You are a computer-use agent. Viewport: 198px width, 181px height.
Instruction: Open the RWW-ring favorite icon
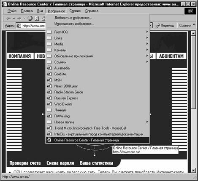tap(49, 116)
